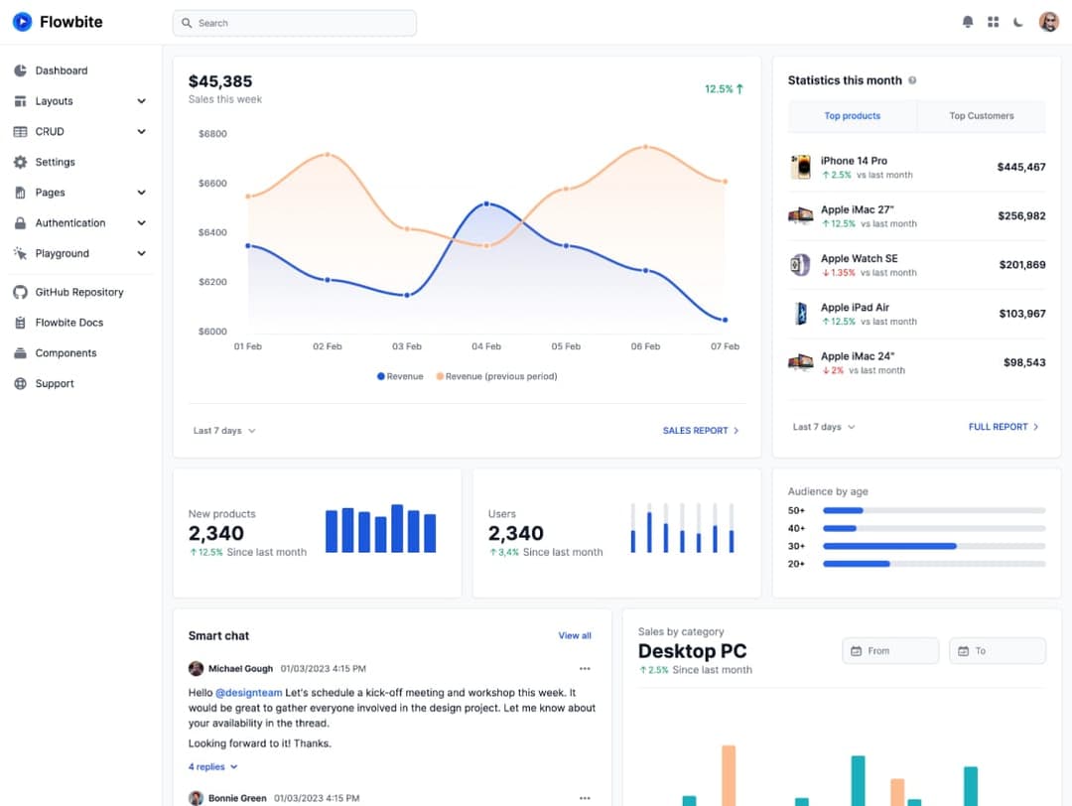Switch to the Top Customers tab
The width and height of the screenshot is (1072, 806).
tap(981, 116)
